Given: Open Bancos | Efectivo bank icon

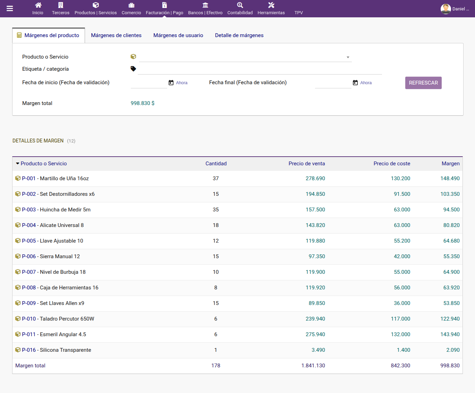Looking at the screenshot, I should [x=205, y=5].
